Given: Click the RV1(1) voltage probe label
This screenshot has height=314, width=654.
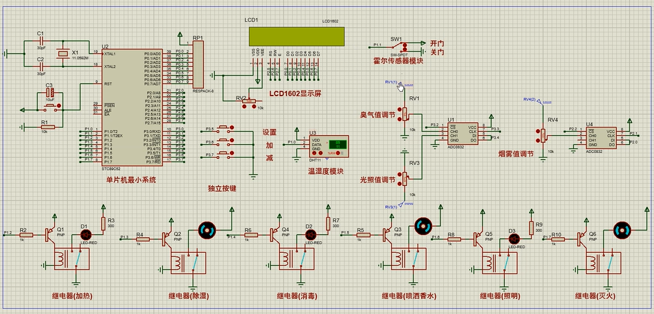Looking at the screenshot, I should pyautogui.click(x=391, y=82).
